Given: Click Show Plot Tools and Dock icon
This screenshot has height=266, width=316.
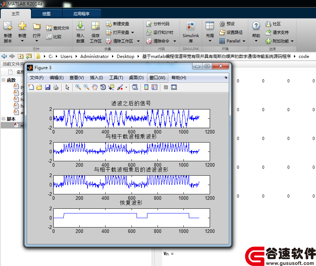Looking at the screenshot, I should coord(174,87).
